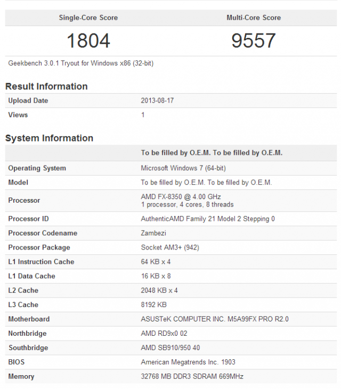
Task: Select 'American Megatrends Inc. 1903' value
Action: click(x=188, y=362)
